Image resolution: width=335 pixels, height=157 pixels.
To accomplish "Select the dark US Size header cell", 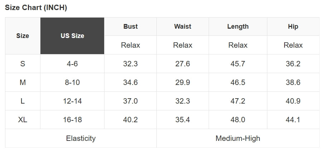I will 72,36.
